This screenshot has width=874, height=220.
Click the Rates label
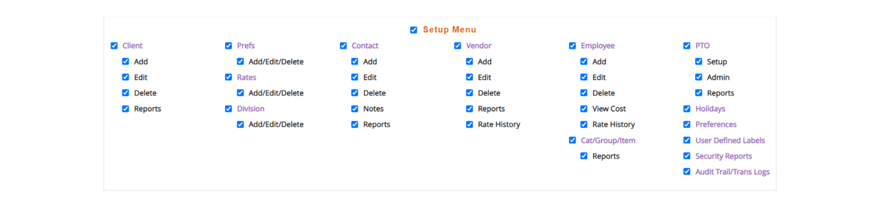pos(247,77)
